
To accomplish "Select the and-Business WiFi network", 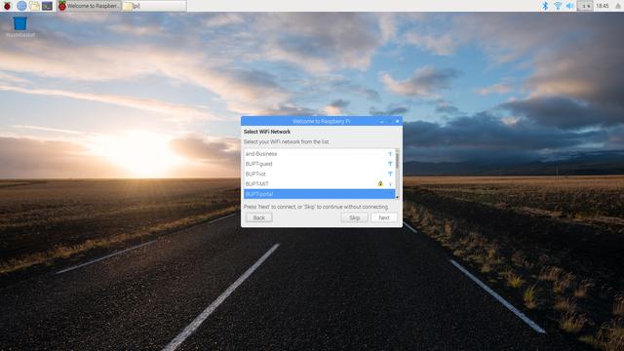I will click(x=319, y=154).
